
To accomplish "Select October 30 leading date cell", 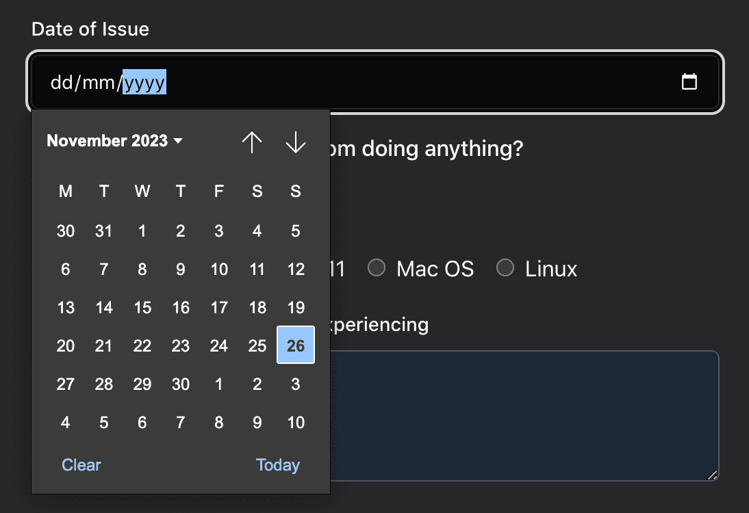I will tap(65, 231).
